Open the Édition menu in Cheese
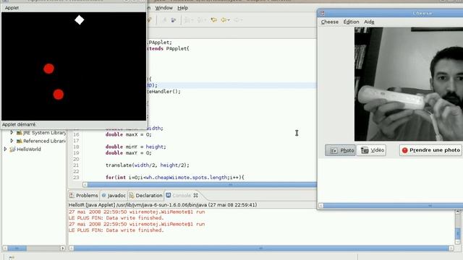Image resolution: width=463 pixels, height=260 pixels. point(351,22)
